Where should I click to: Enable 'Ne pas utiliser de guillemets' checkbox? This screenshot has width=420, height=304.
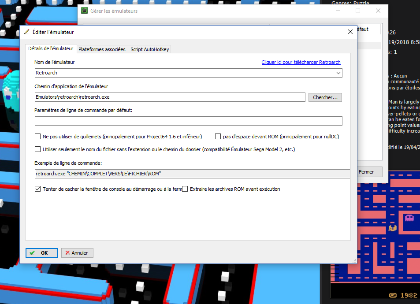pyautogui.click(x=38, y=137)
